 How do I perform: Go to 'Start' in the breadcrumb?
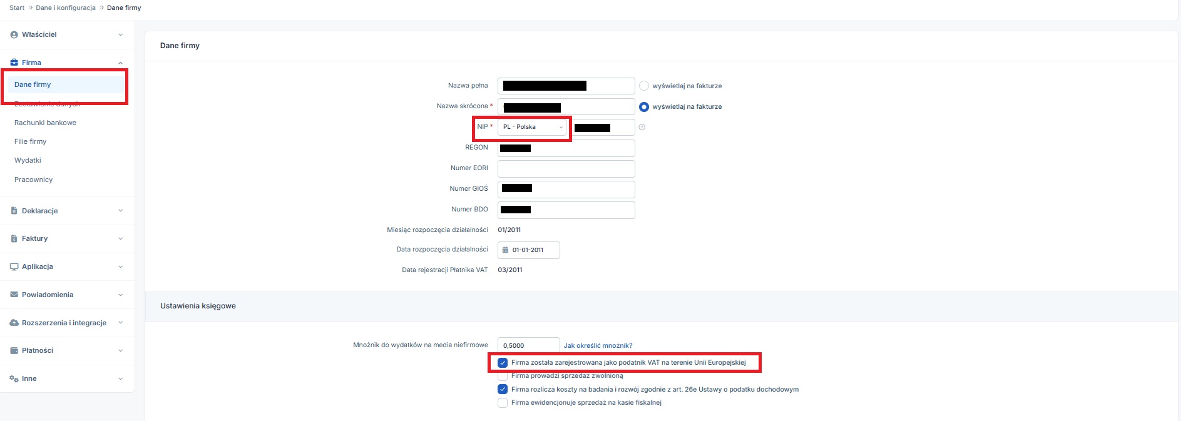[17, 8]
